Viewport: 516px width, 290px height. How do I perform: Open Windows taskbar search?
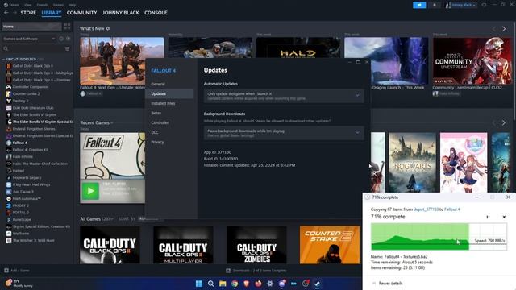pyautogui.click(x=210, y=284)
